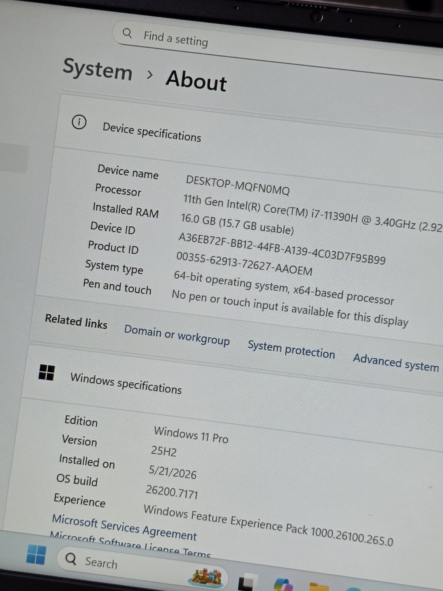443x591 pixels.
Task: Select device name DESKTOP-MQFN0MQ
Action: click(238, 185)
